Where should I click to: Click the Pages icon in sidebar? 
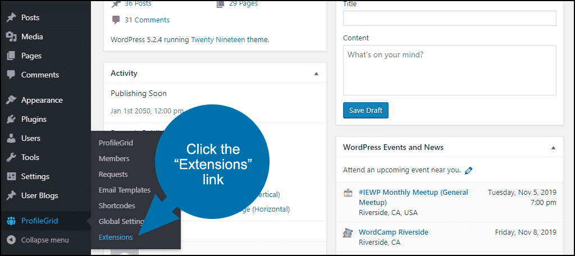[11, 56]
